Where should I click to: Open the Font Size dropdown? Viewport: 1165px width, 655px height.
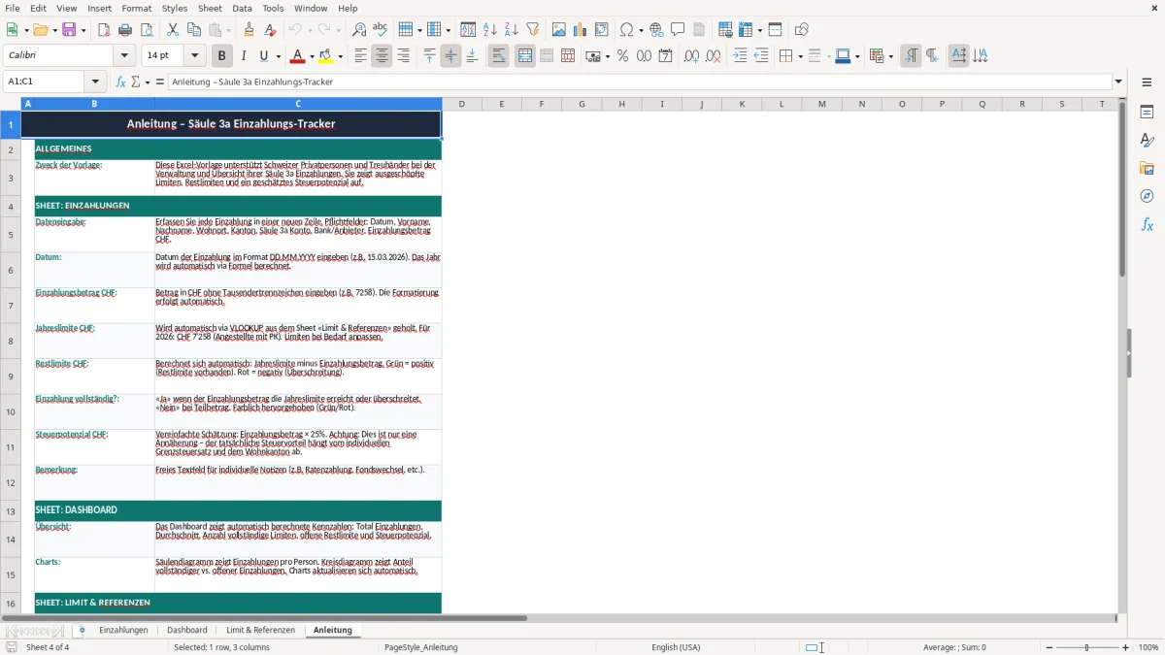tap(195, 56)
